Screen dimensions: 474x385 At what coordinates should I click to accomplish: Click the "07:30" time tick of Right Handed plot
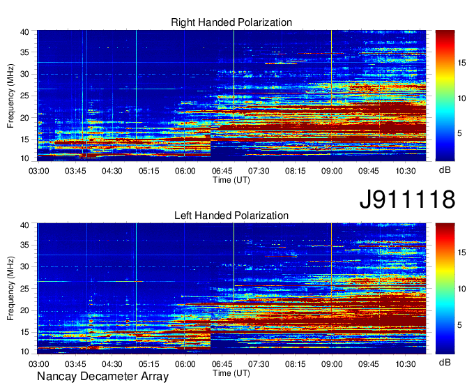click(259, 171)
